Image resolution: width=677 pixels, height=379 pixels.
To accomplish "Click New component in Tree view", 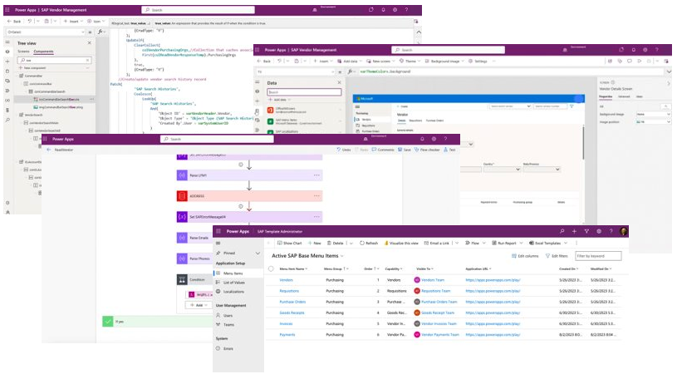I will (32, 68).
